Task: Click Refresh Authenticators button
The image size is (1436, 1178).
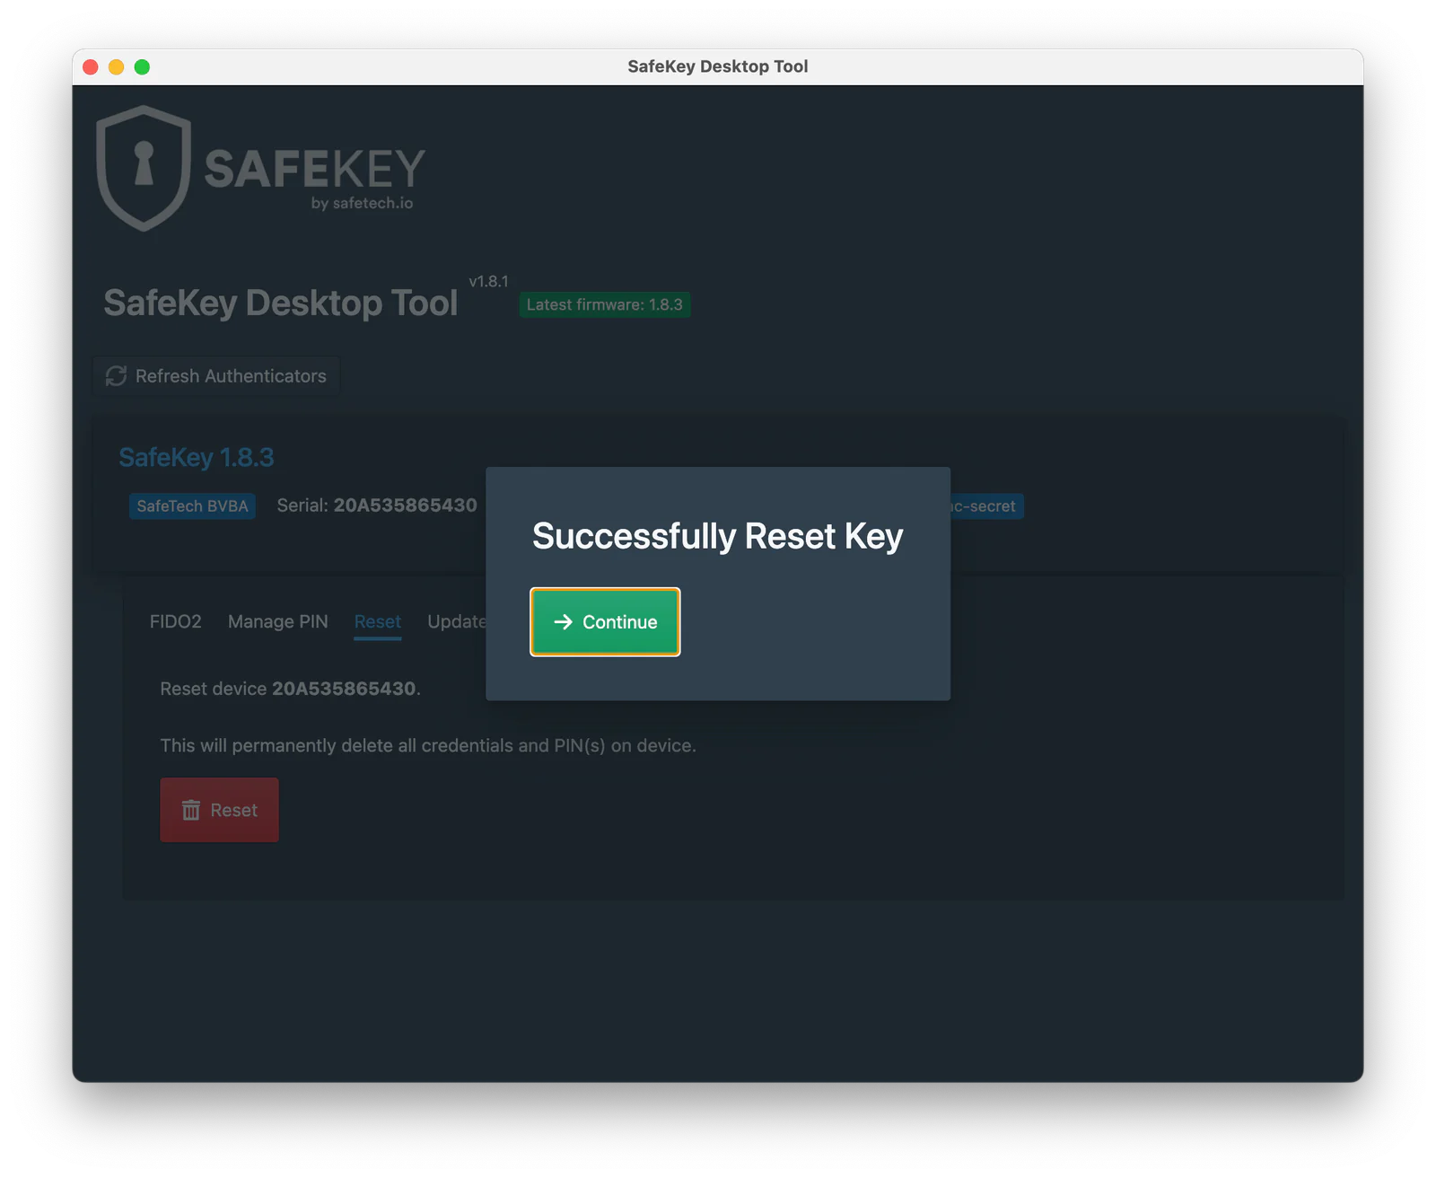Action: pyautogui.click(x=216, y=376)
